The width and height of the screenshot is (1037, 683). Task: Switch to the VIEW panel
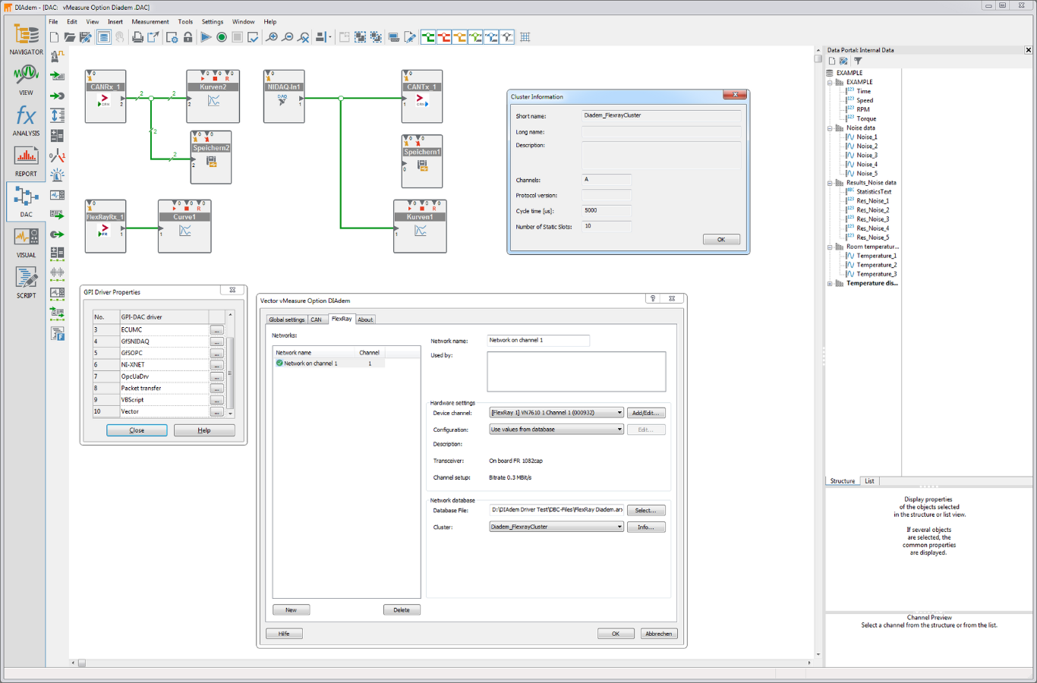point(26,80)
